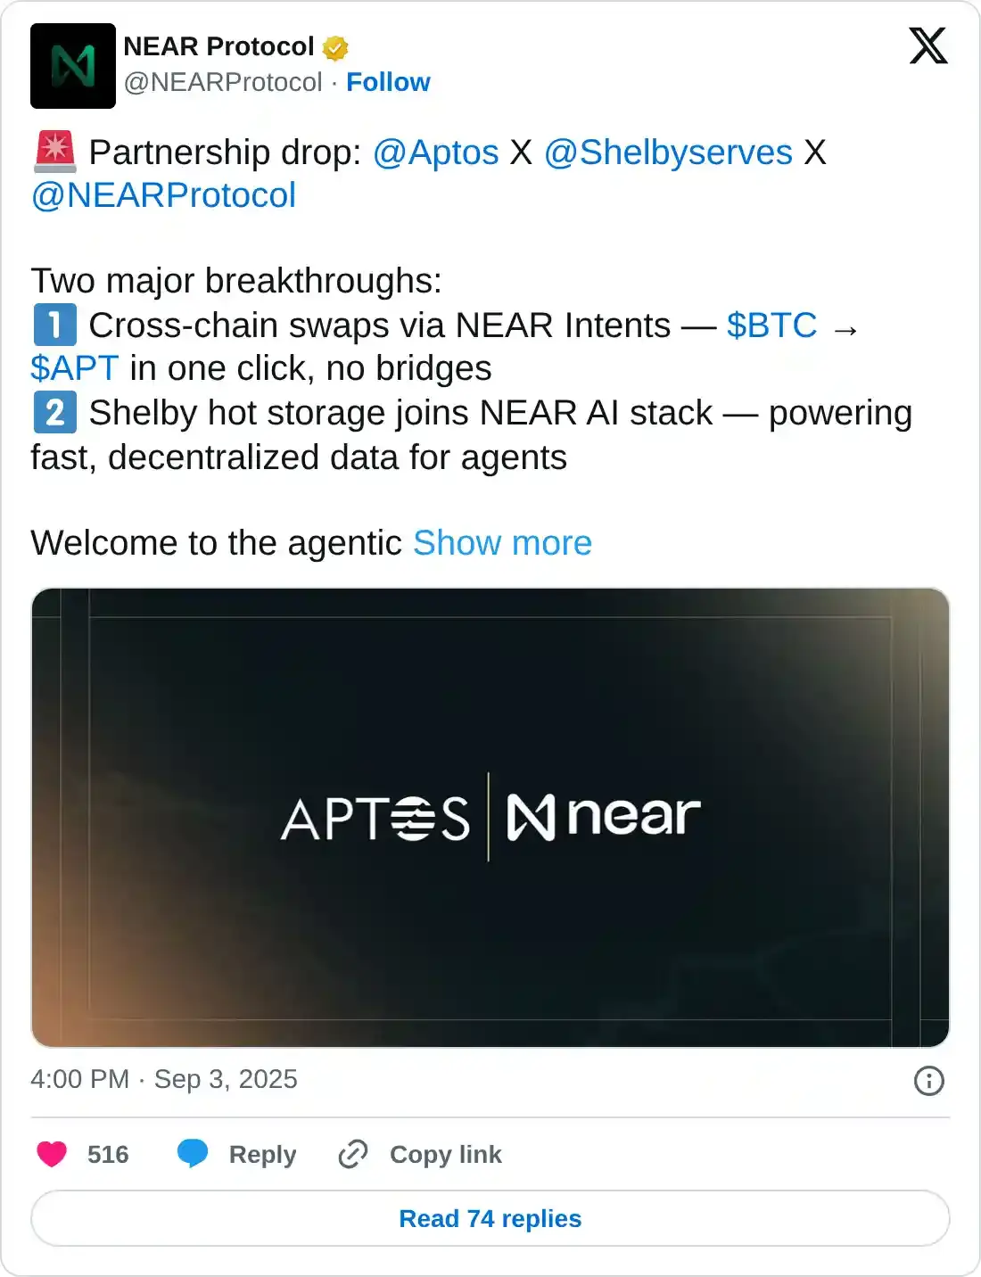Click the X logo icon
981x1277 pixels.
click(x=927, y=45)
